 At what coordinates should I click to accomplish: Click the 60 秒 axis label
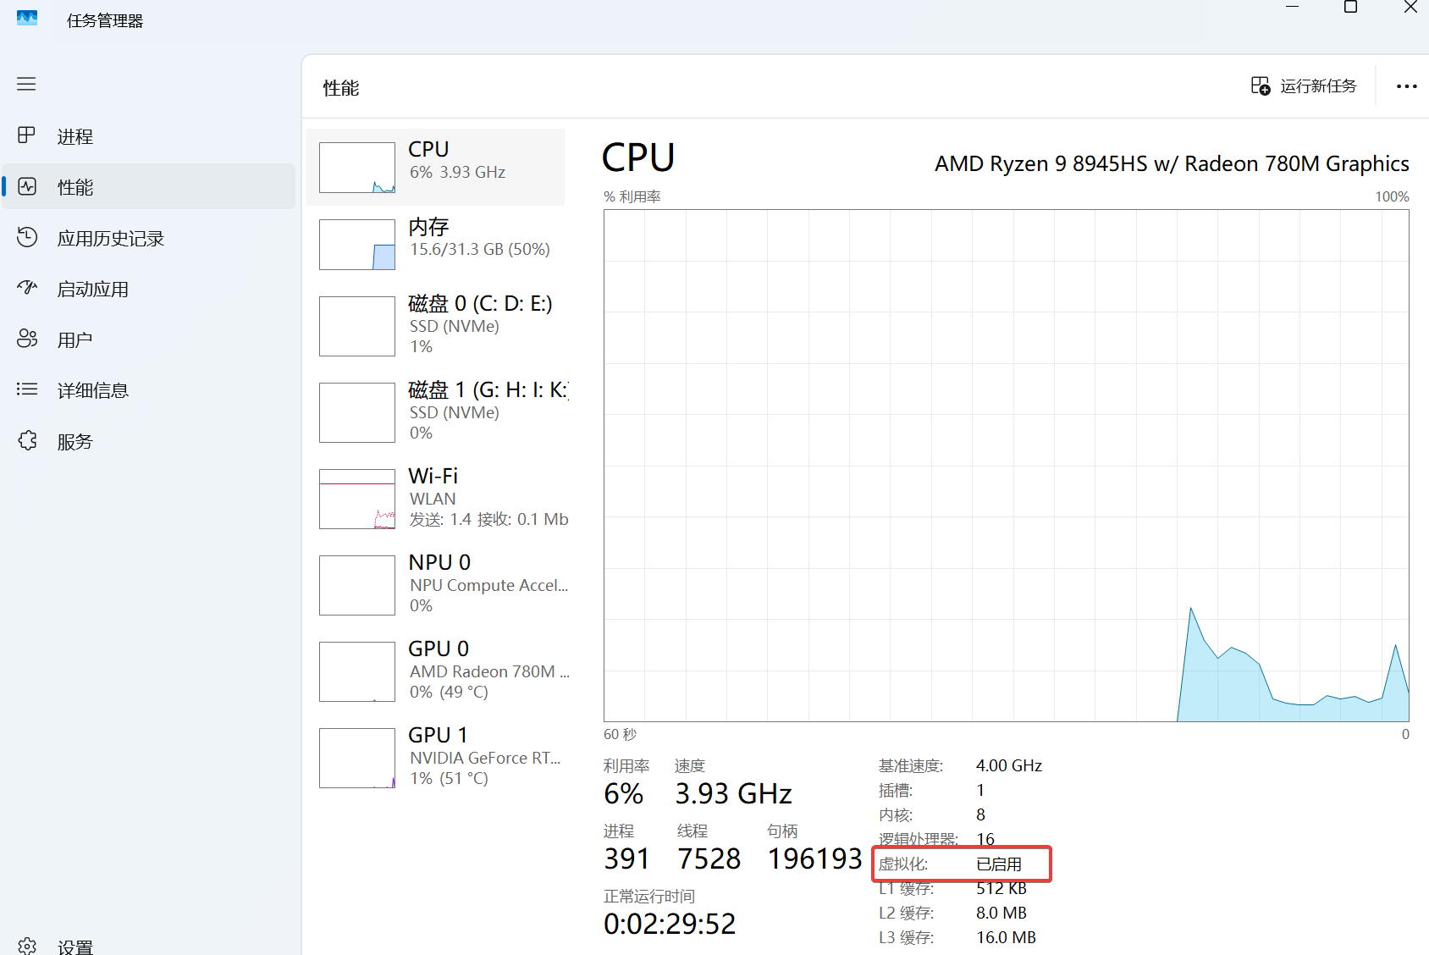620,734
